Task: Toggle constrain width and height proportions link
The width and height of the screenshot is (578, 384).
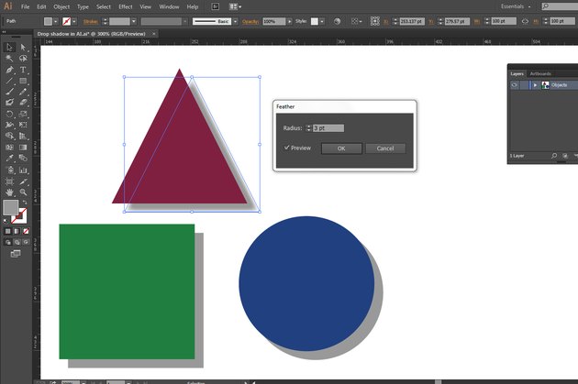Action: click(x=525, y=21)
